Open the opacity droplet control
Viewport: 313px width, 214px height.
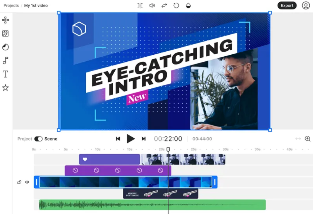click(x=188, y=5)
